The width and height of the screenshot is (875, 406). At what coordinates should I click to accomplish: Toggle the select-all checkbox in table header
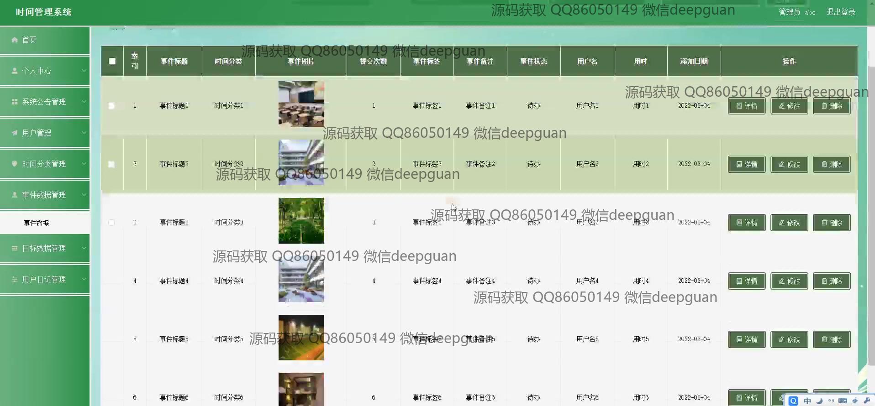pos(112,61)
